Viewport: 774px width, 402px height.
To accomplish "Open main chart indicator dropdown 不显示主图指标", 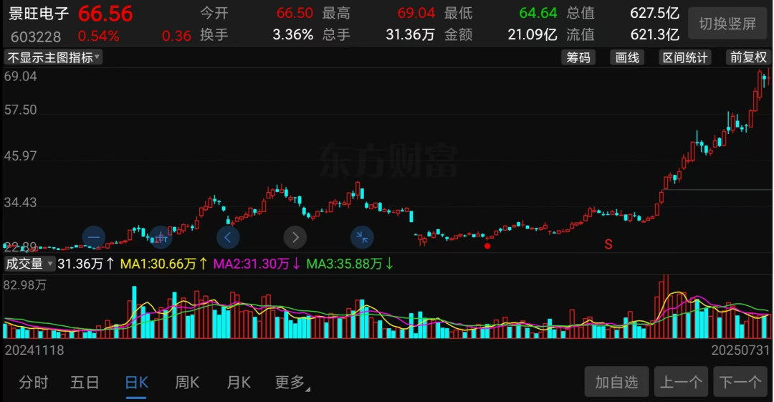I will click(x=53, y=57).
